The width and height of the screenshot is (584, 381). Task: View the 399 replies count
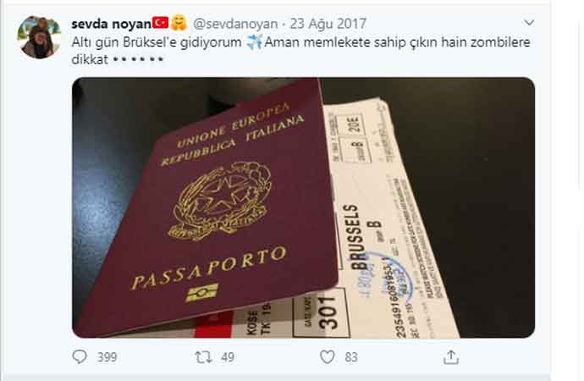pos(107,357)
